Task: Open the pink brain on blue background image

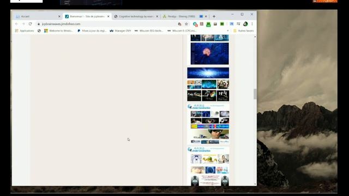Action: click(209, 53)
